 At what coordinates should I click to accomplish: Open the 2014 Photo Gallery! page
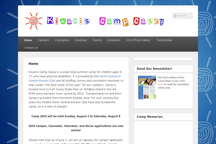coord(138,40)
